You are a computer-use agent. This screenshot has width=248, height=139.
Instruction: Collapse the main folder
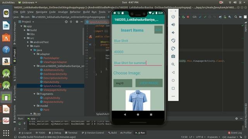[28, 46]
